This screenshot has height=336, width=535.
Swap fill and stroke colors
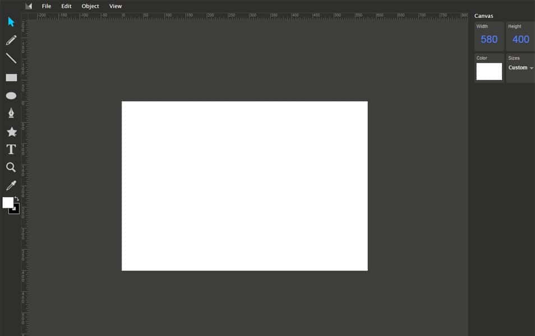click(16, 200)
